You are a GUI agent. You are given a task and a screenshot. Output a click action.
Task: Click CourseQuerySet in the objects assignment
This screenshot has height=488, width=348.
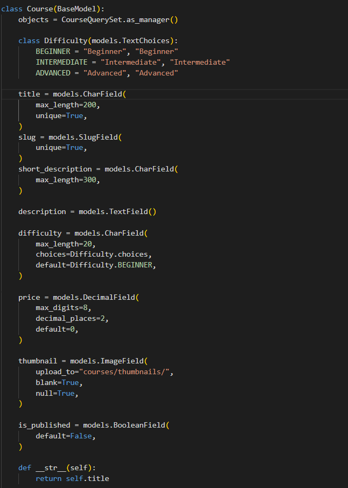[x=92, y=19]
